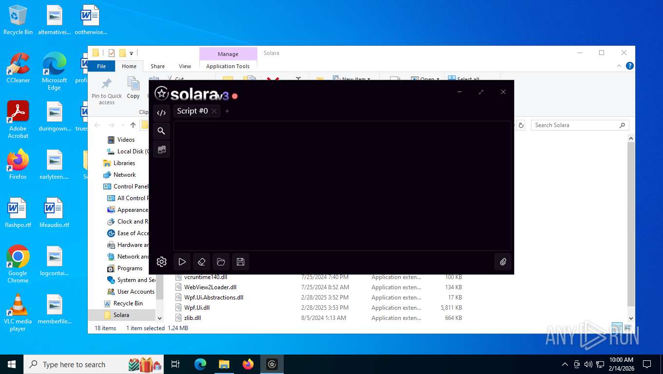663x374 pixels.
Task: Switch to the Share ribbon tab
Action: click(157, 66)
